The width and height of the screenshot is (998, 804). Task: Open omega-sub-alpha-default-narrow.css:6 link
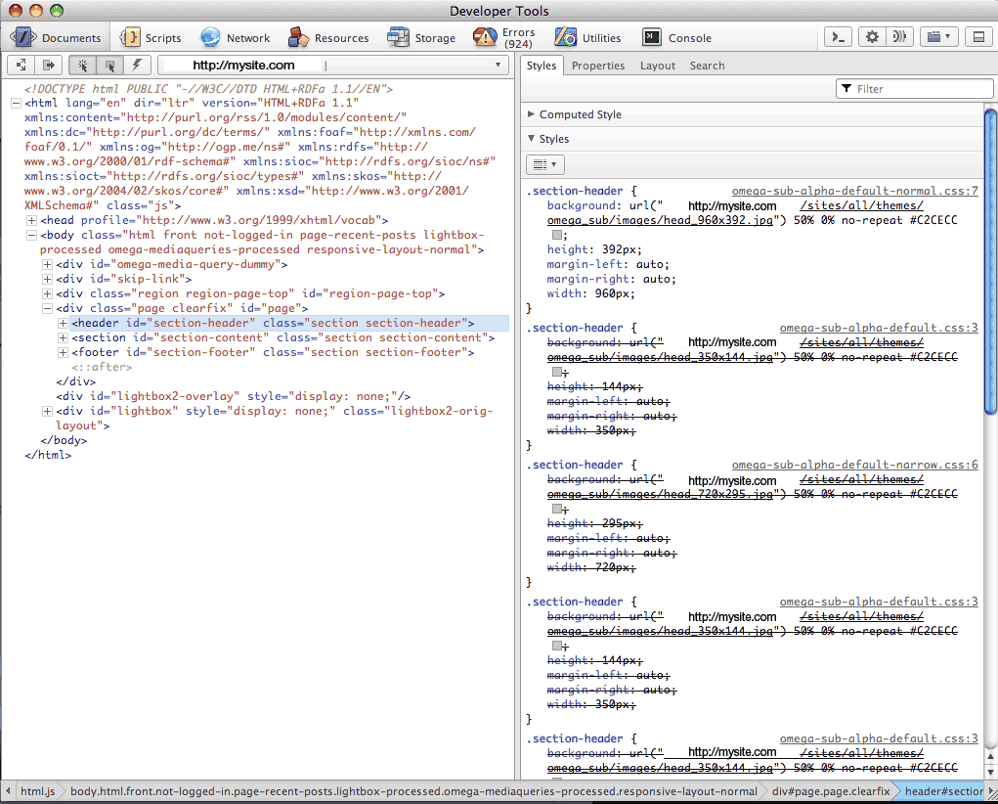[854, 465]
